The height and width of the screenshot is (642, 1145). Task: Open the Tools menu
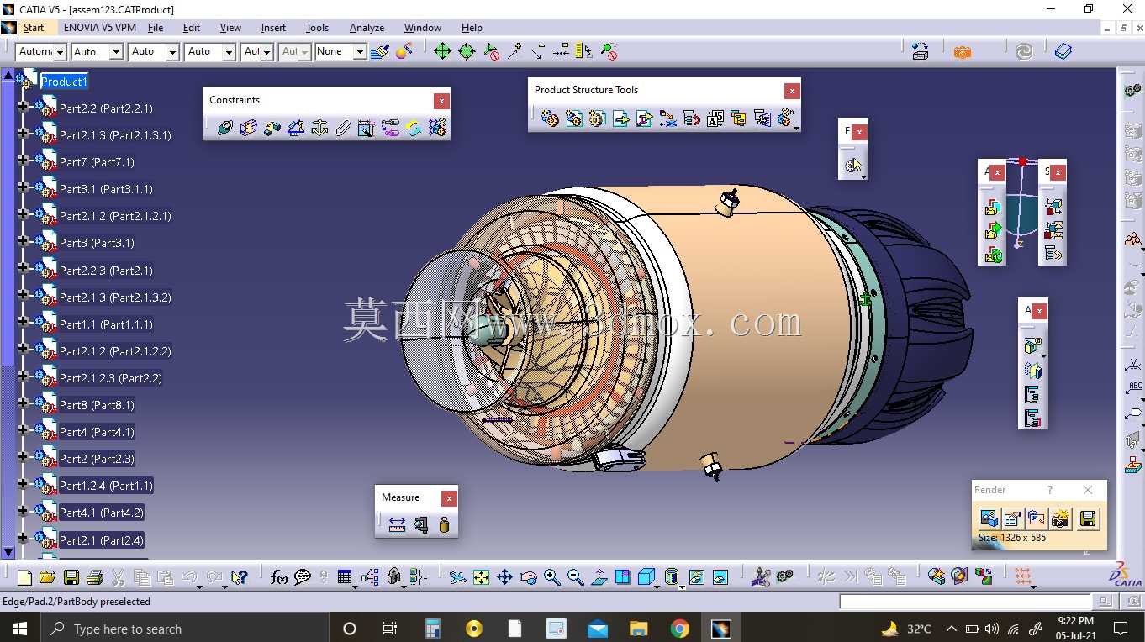317,28
